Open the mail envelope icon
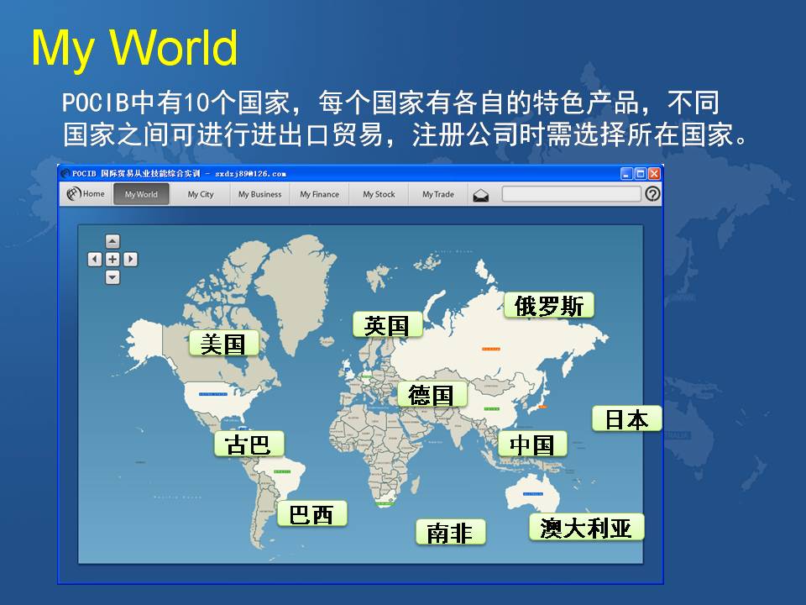 pos(480,195)
